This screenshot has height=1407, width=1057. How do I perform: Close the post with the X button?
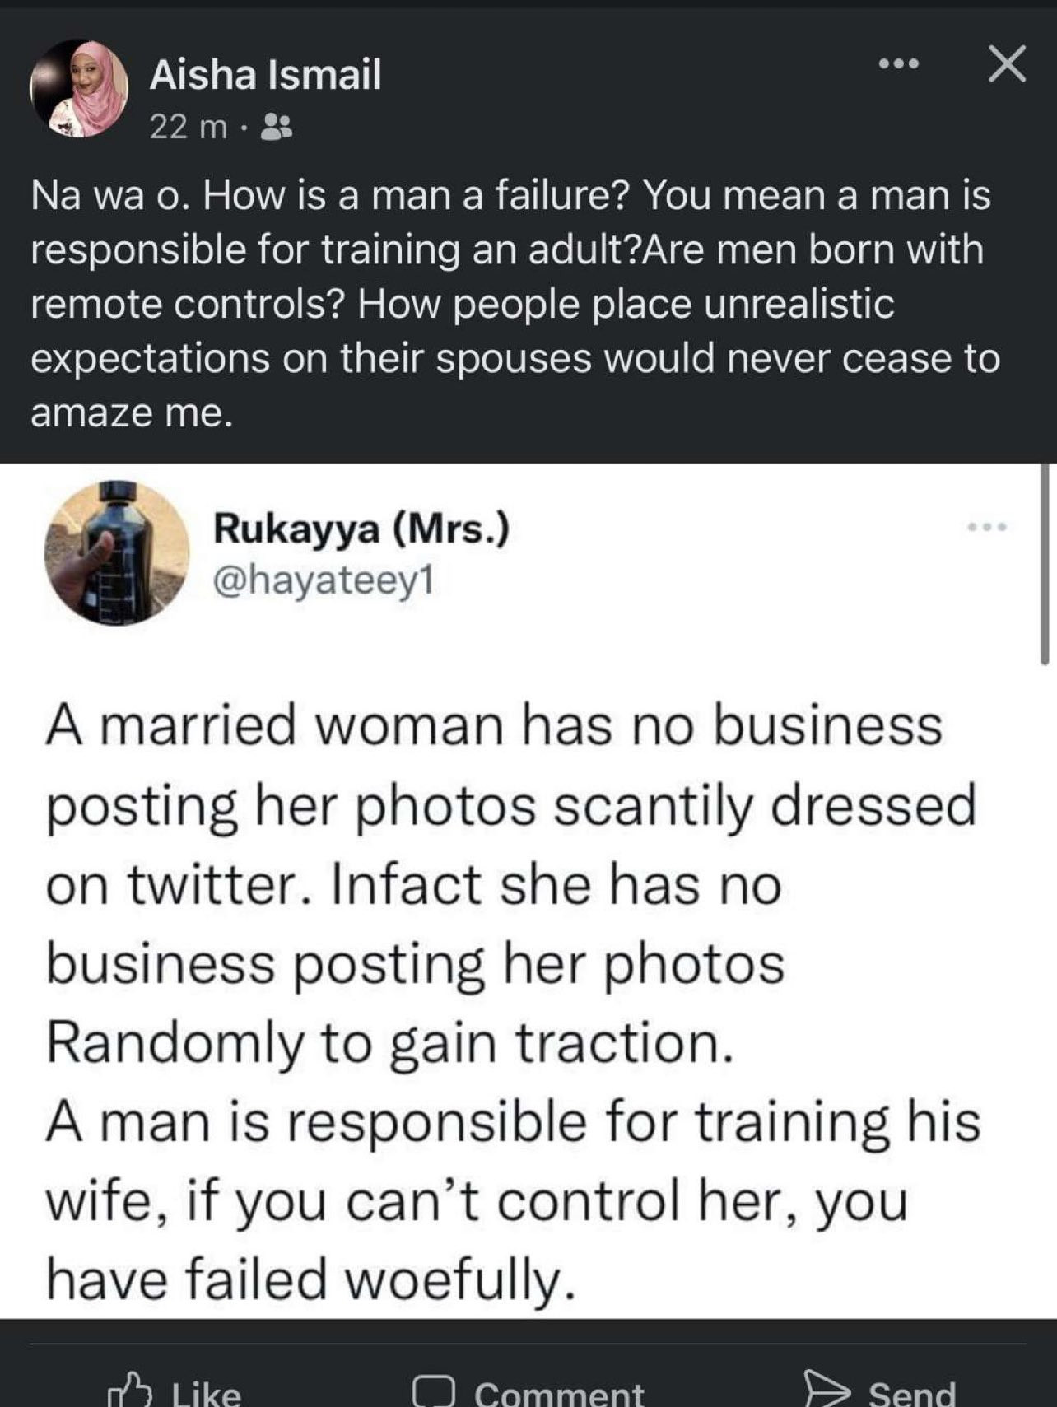(x=1007, y=64)
